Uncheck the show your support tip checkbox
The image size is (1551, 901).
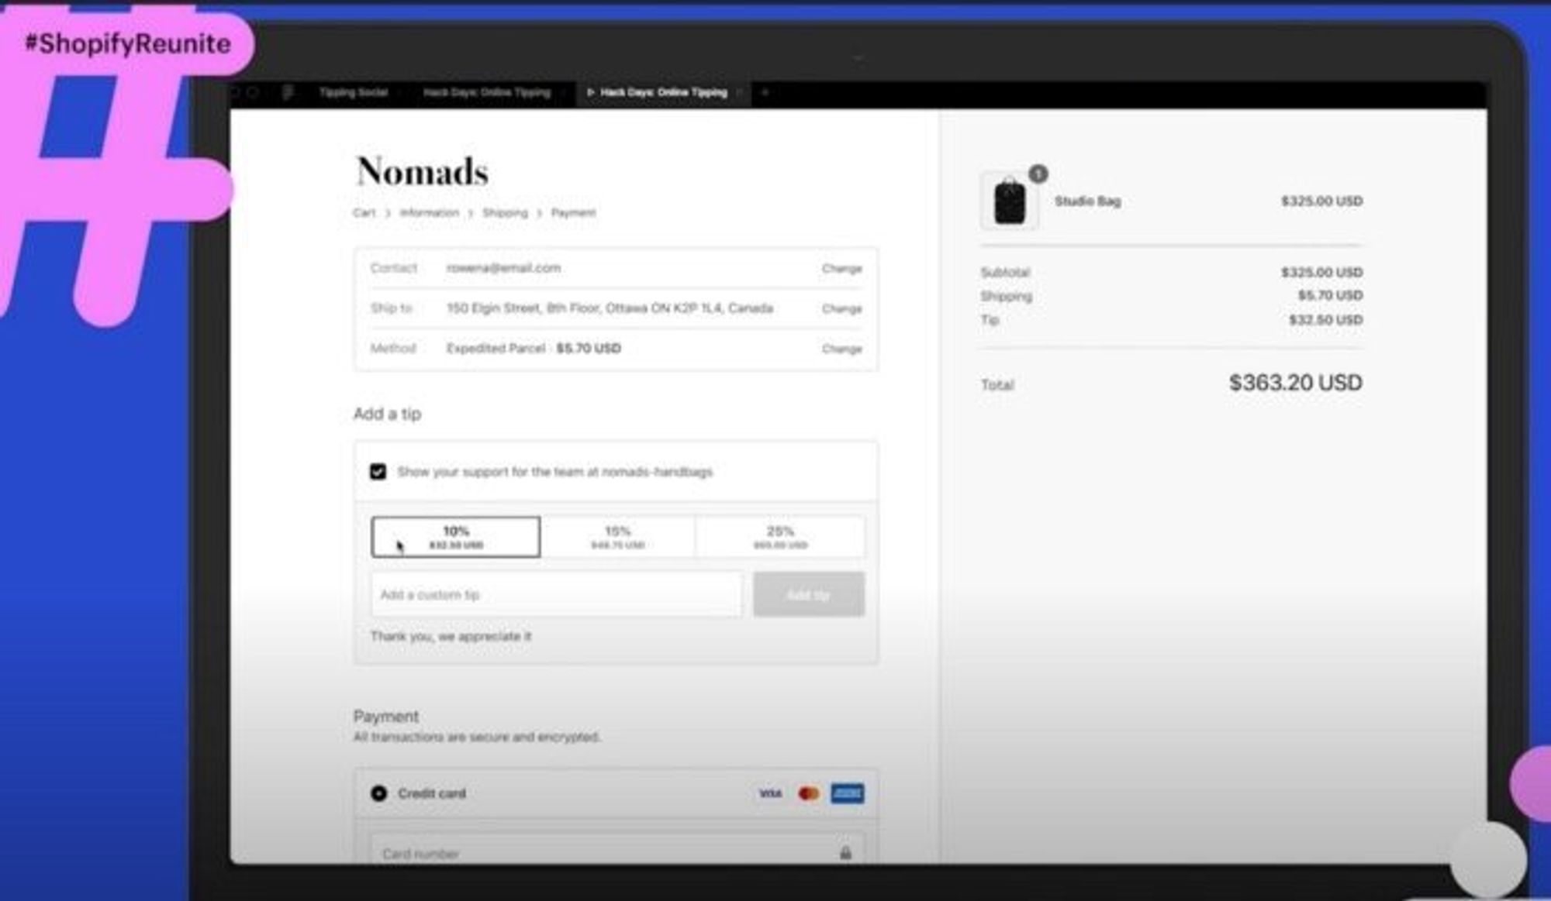pos(378,472)
